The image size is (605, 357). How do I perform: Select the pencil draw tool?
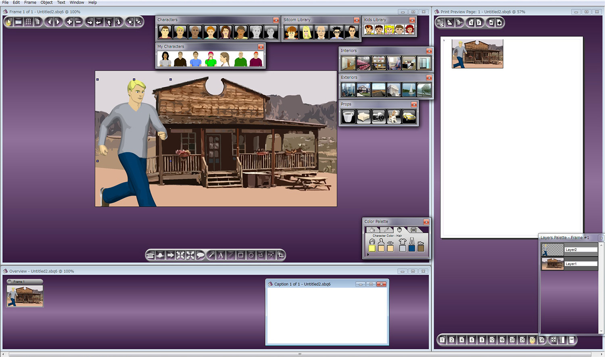click(211, 255)
